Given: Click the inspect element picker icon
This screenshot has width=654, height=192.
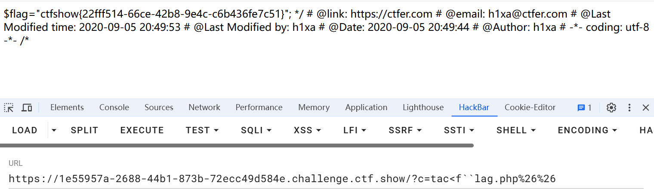Looking at the screenshot, I should tap(9, 108).
